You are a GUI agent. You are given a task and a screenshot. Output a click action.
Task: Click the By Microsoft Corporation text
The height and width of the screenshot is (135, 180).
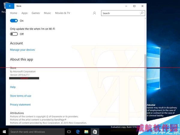(23, 71)
